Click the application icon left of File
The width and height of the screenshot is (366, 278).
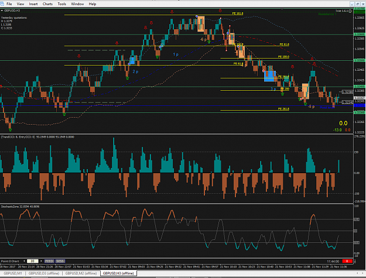2,4
